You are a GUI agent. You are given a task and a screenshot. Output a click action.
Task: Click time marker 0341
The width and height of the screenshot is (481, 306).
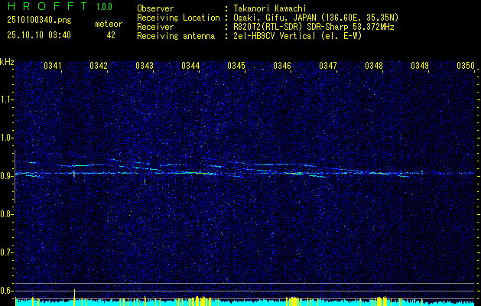53,66
